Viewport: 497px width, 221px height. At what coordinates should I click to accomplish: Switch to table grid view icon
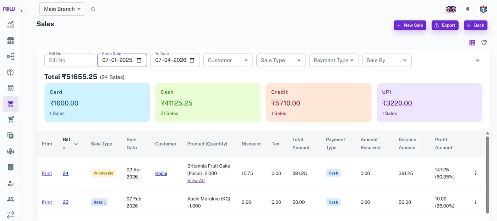tap(472, 43)
